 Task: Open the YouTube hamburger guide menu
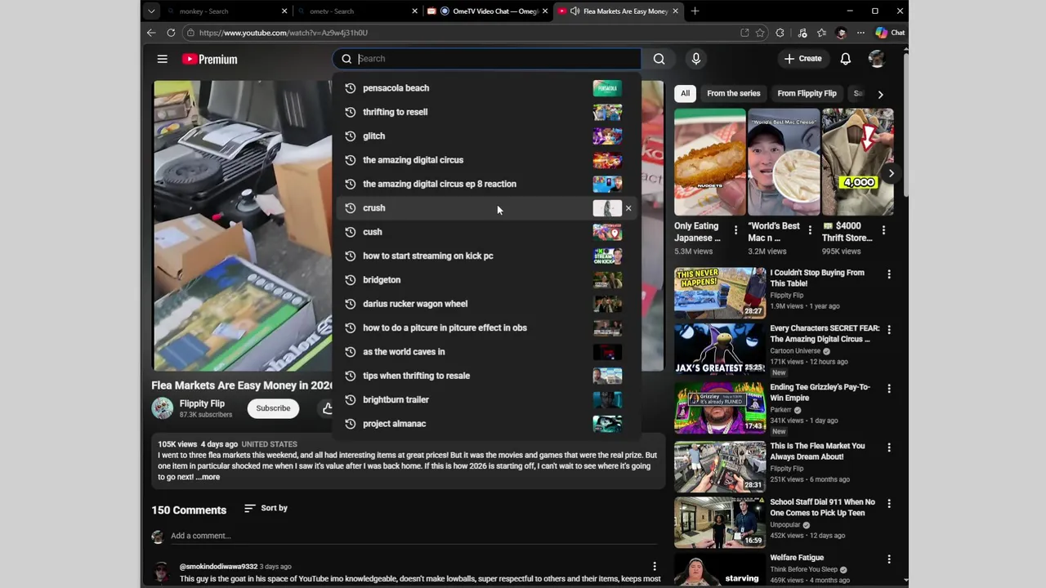point(163,59)
